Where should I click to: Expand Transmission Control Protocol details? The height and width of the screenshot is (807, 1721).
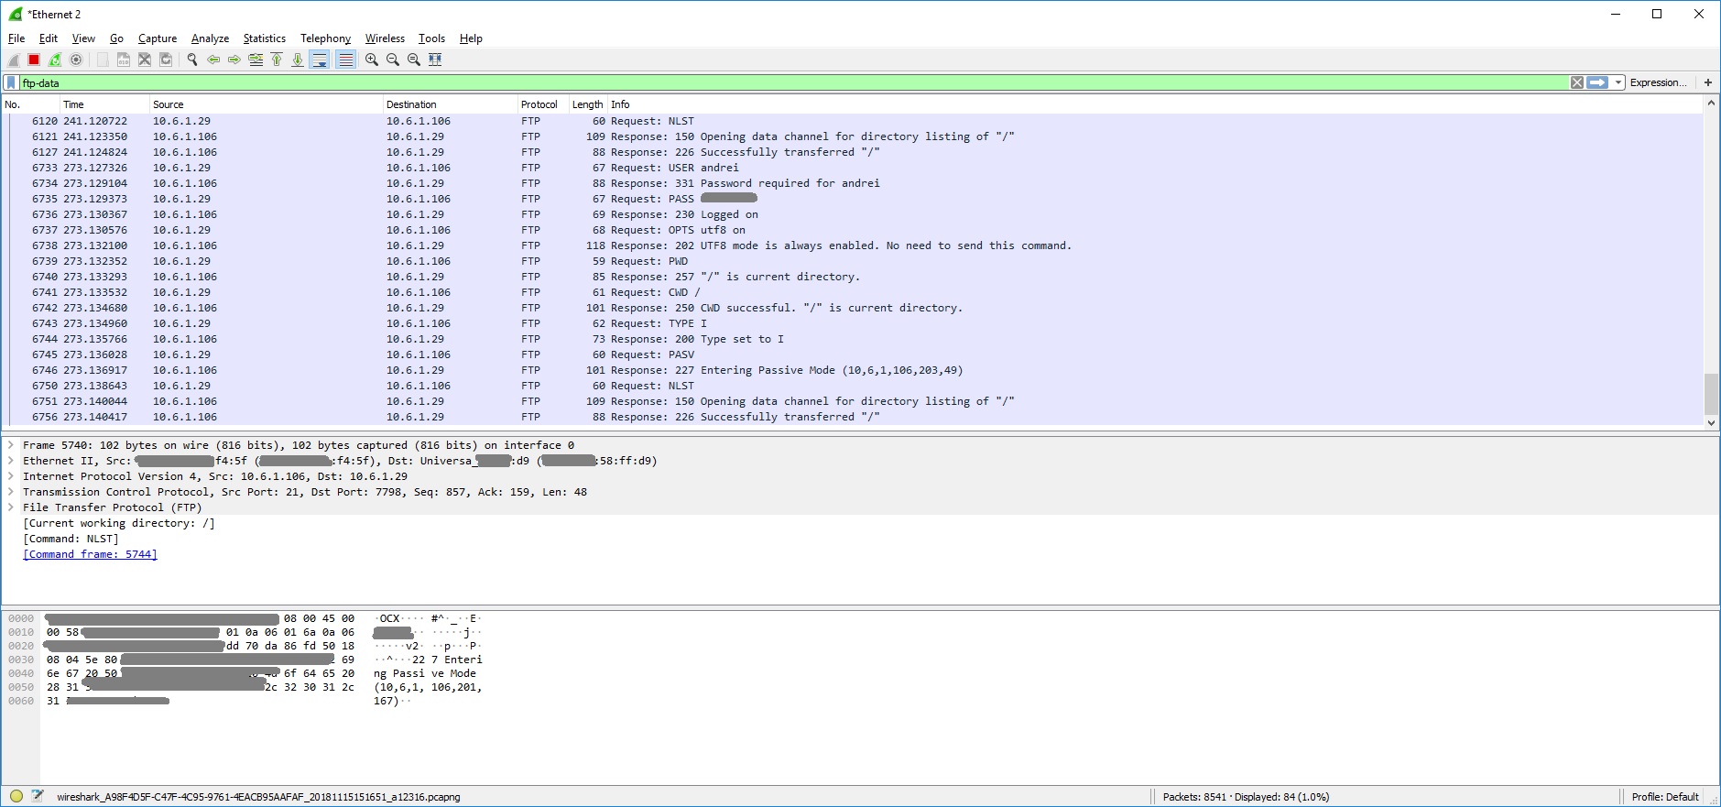tap(11, 492)
